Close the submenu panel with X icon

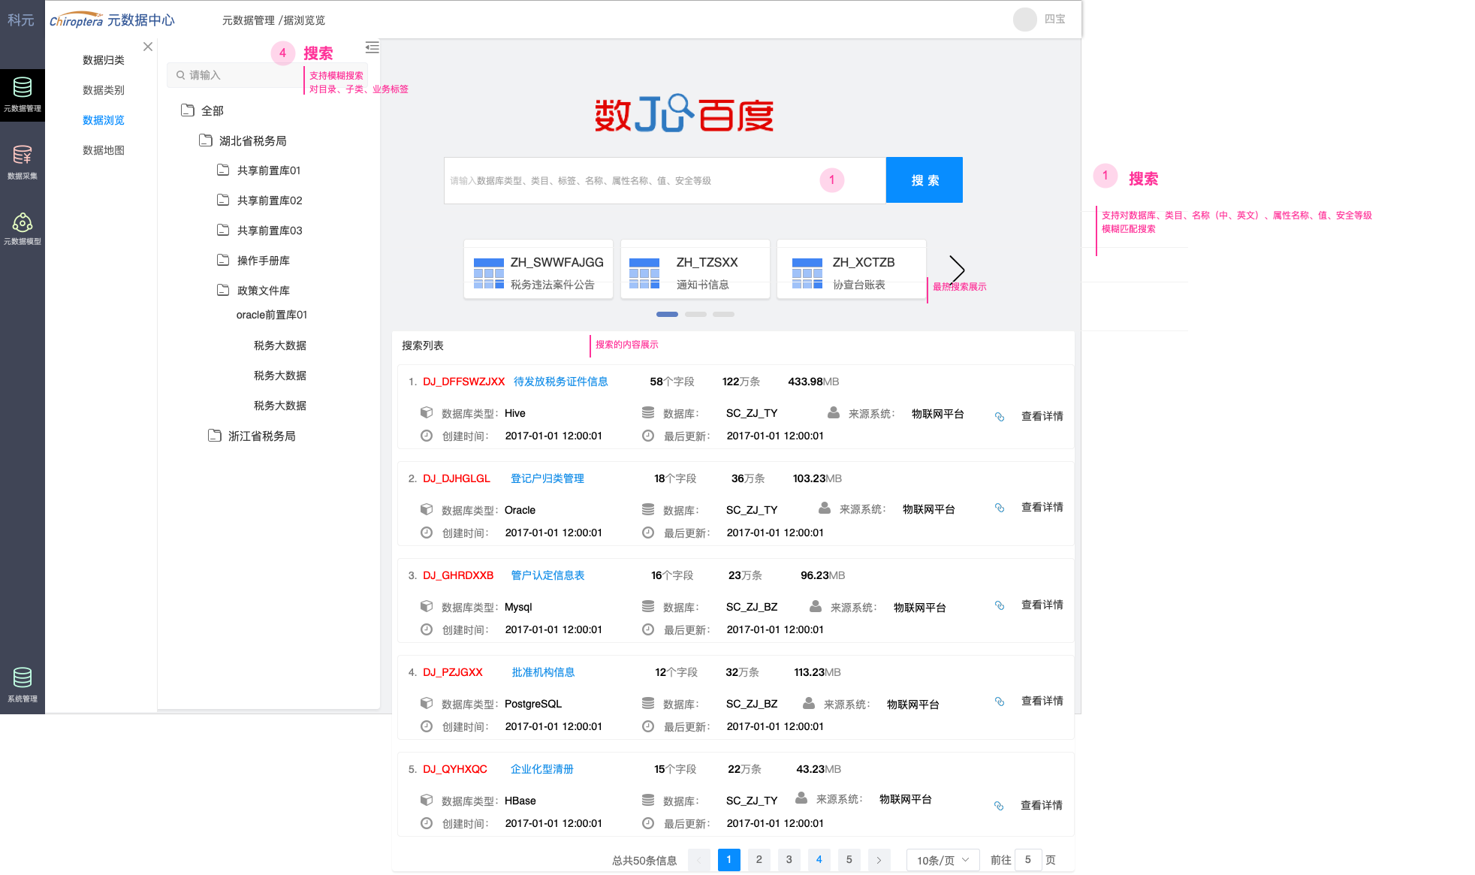point(148,47)
